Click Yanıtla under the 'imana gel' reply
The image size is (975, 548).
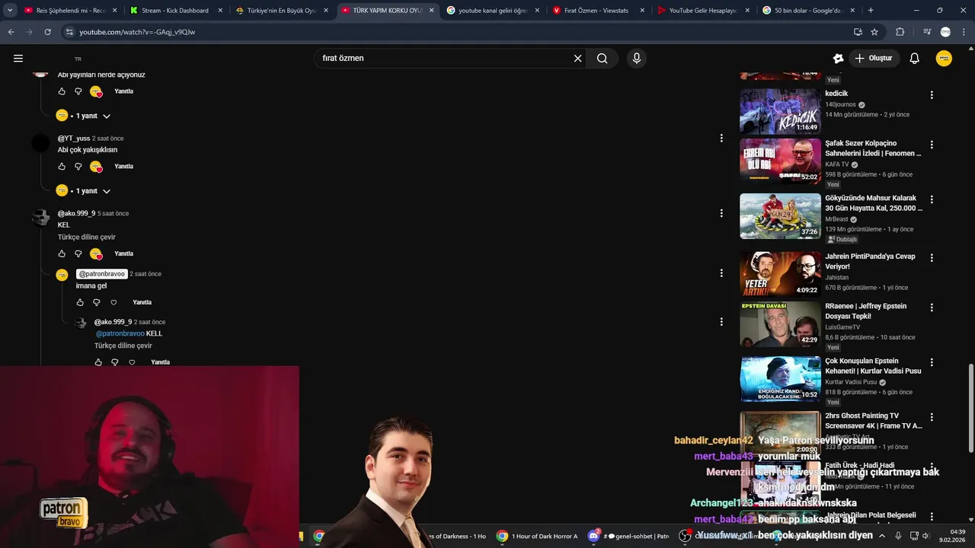click(142, 303)
